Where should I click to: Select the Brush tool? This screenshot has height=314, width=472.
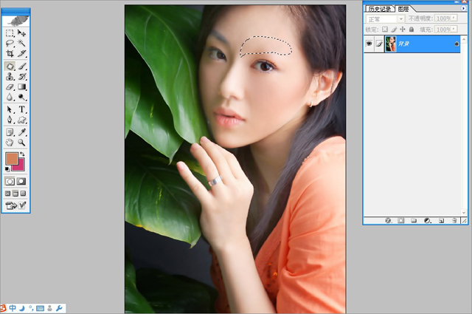click(21, 66)
